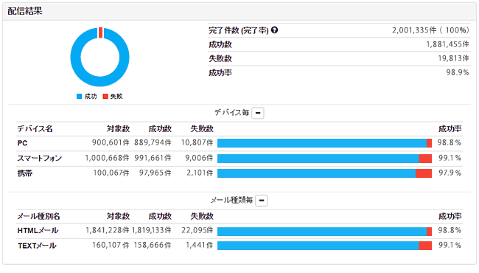Click the help icon beside 完了件数
The image size is (479, 273).
coord(274,30)
